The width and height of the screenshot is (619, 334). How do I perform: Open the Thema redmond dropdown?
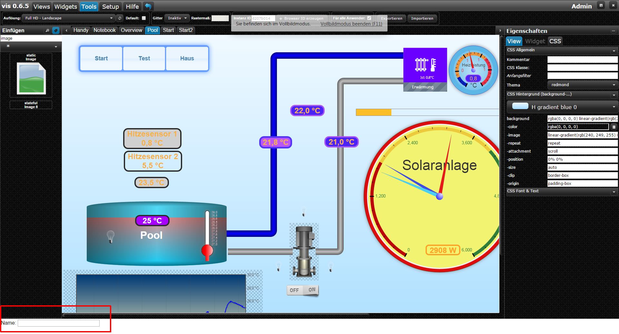tap(582, 85)
